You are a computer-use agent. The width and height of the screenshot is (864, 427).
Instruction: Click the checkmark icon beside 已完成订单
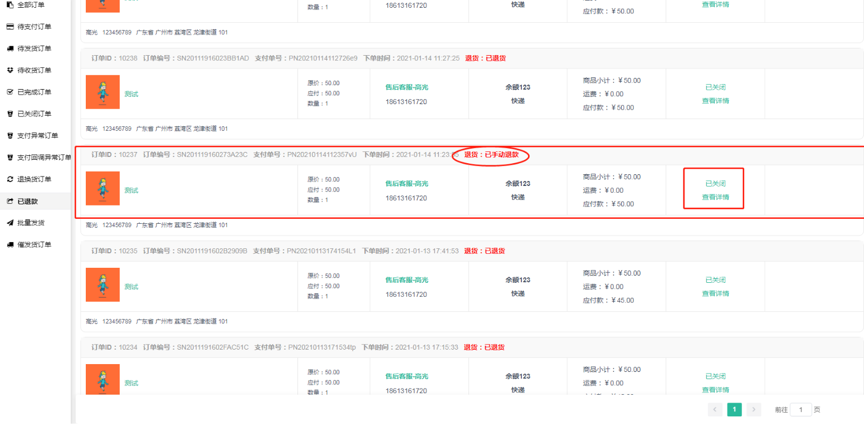point(9,92)
